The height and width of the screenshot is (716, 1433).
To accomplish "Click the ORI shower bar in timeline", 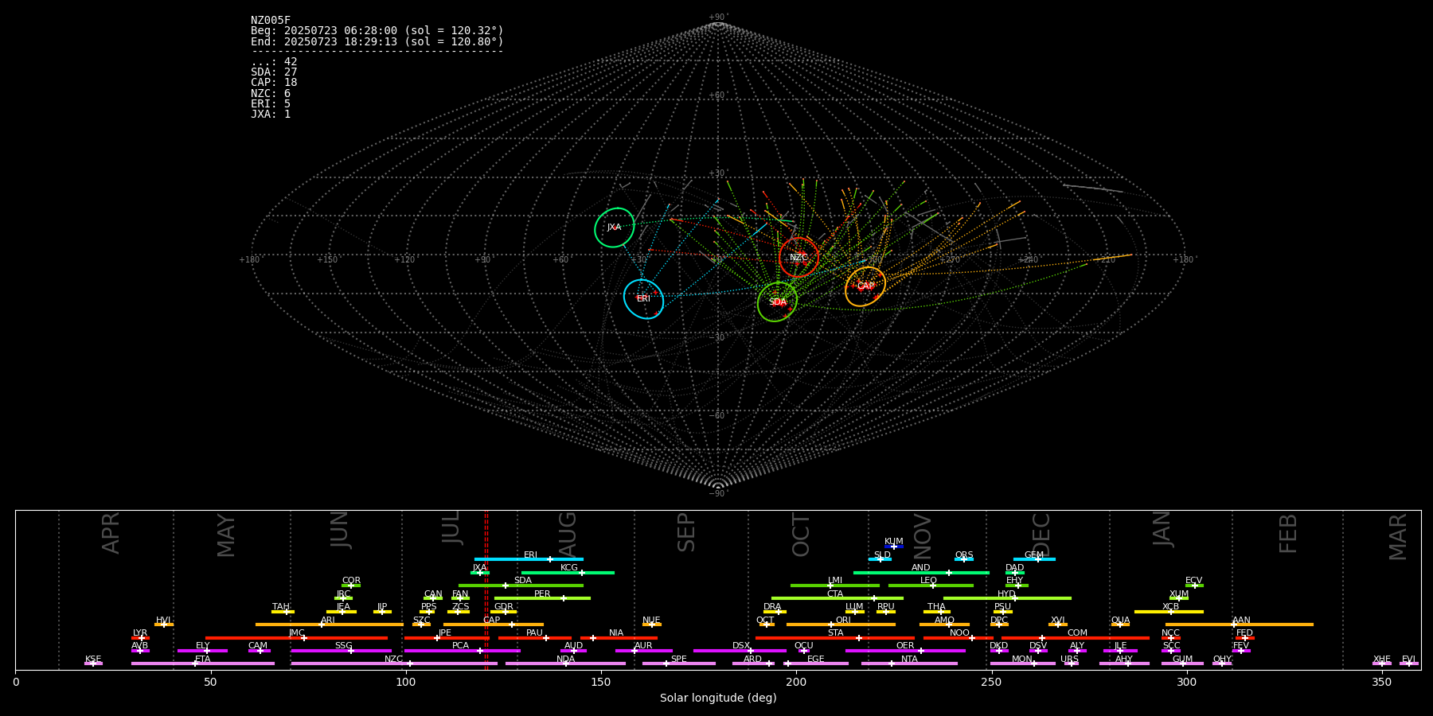I will tap(841, 625).
